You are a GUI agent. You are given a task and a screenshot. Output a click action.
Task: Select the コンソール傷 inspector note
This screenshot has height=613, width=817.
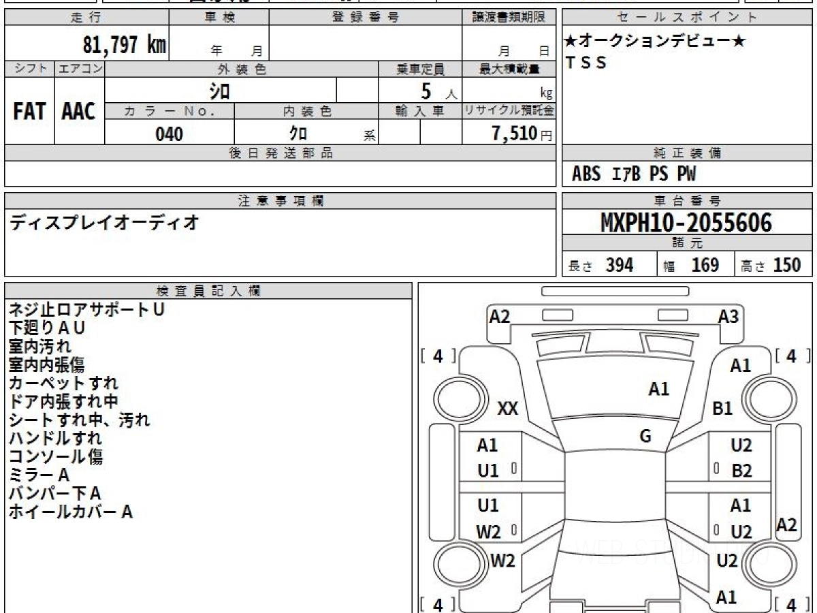point(55,457)
